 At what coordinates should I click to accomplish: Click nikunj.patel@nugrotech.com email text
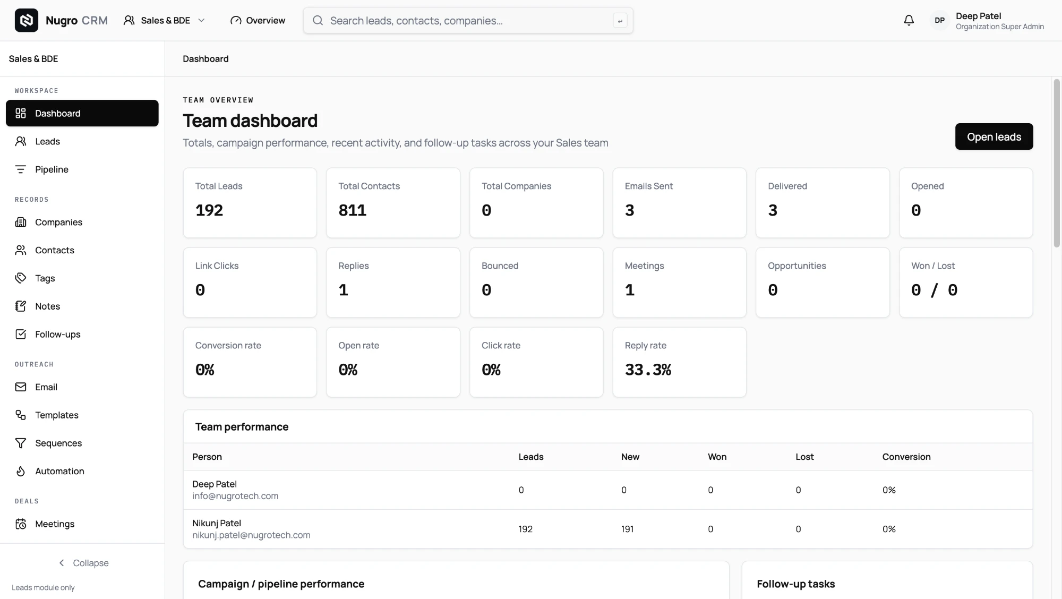(251, 535)
